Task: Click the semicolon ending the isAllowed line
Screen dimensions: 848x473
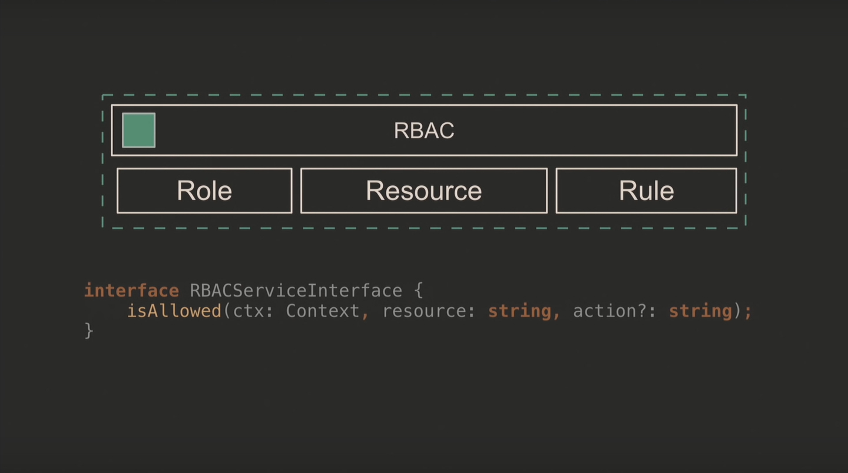Action: coord(748,311)
